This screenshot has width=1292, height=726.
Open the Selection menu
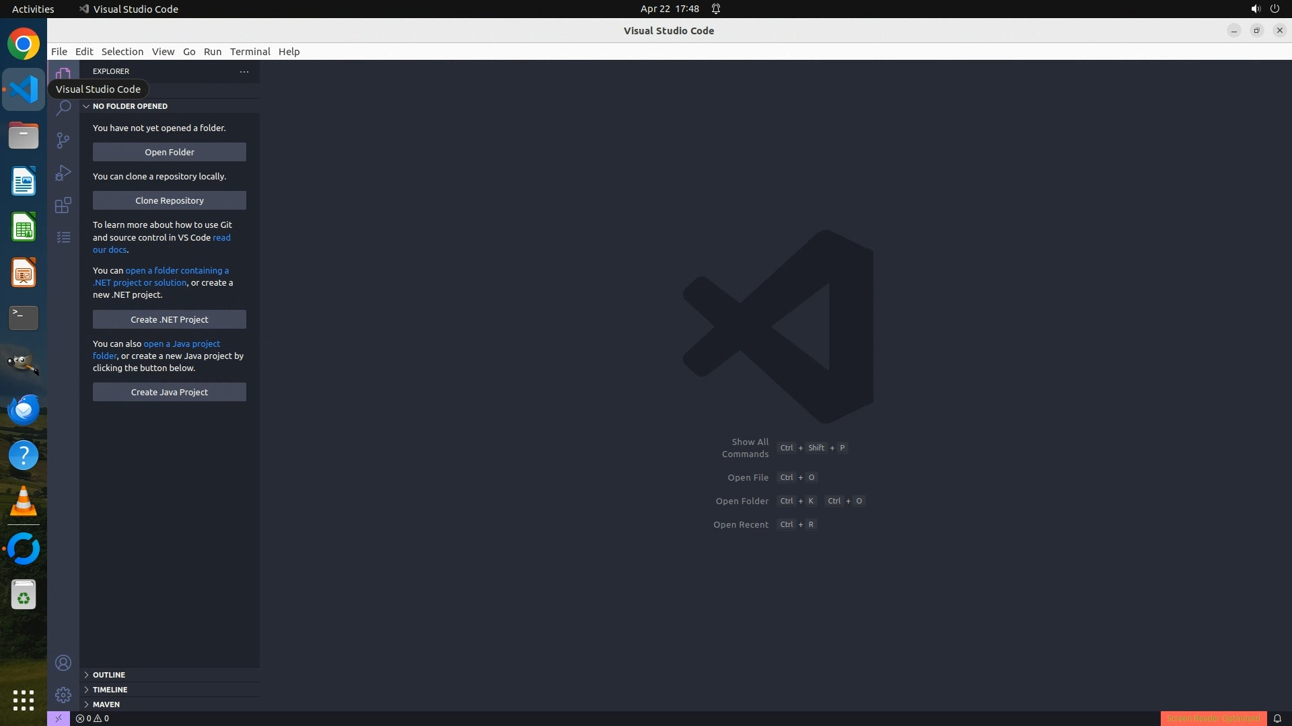122,52
